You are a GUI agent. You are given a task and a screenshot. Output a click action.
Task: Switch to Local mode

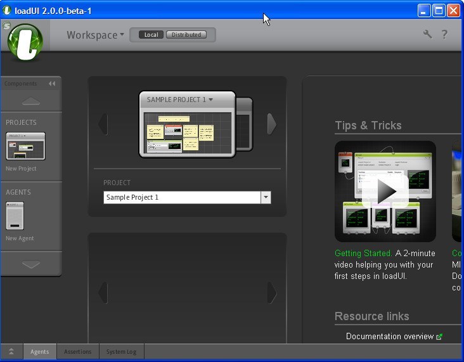(151, 35)
